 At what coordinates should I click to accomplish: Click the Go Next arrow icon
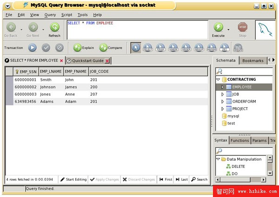tap(33, 27)
